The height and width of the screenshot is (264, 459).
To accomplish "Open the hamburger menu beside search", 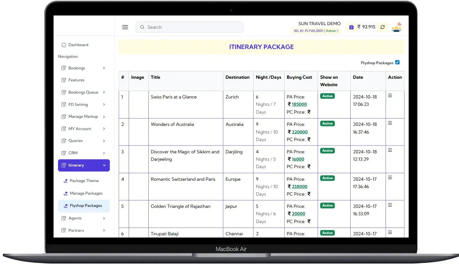I will coord(125,27).
